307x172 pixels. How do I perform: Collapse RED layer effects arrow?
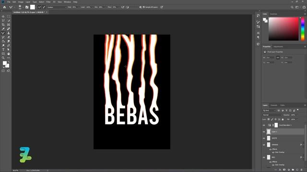pos(304,157)
